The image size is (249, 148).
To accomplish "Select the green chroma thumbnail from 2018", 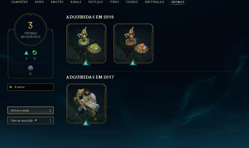I will [x=86, y=44].
